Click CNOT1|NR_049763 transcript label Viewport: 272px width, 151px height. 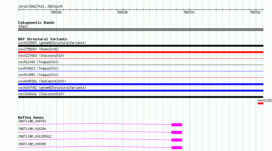point(32,121)
